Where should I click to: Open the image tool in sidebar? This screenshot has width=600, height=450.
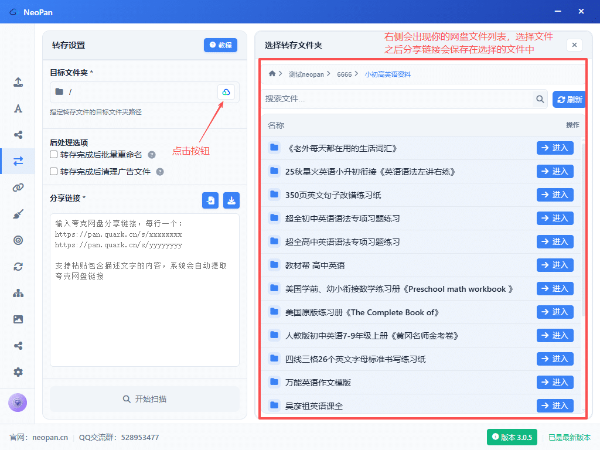[18, 319]
